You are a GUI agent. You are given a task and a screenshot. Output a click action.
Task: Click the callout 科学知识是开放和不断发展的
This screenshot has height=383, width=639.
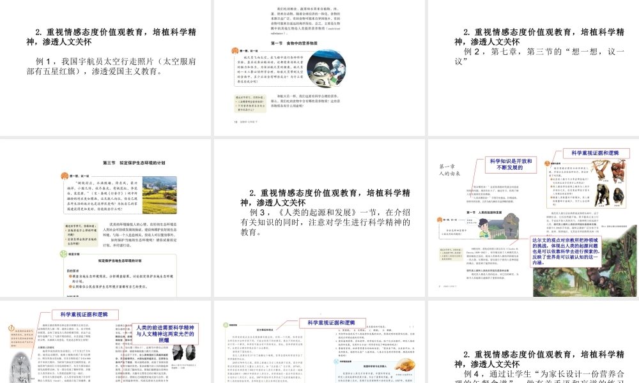coord(510,165)
